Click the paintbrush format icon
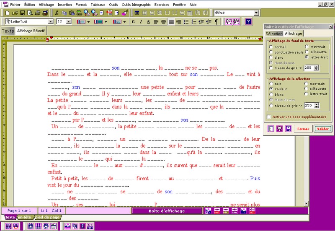This screenshot has width=335, height=231. (124, 13)
